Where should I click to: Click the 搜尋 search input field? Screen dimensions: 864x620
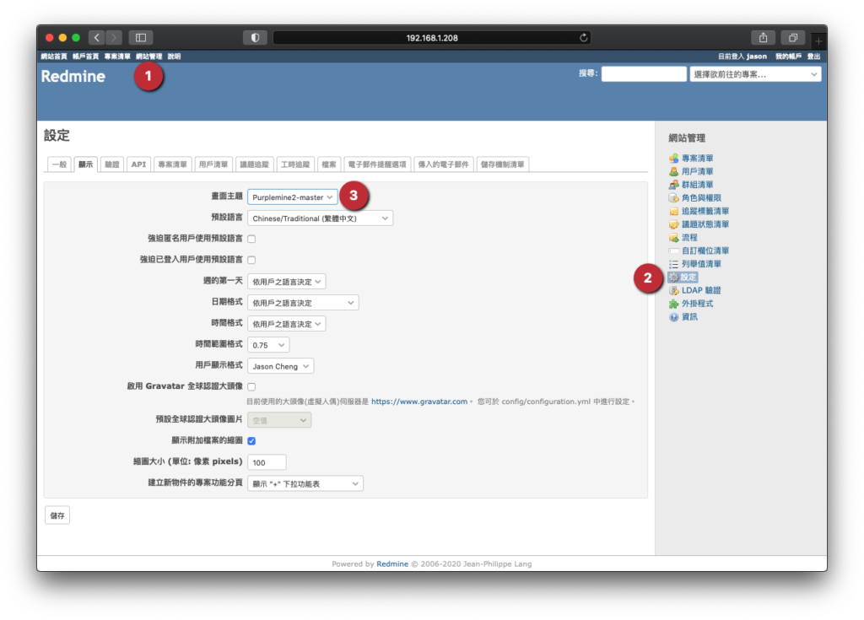(x=644, y=74)
